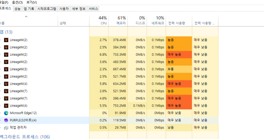The width and height of the screenshot is (264, 139).
Task: Click the LineageM icon in the 634.2MB row
Action: click(x=6, y=84)
